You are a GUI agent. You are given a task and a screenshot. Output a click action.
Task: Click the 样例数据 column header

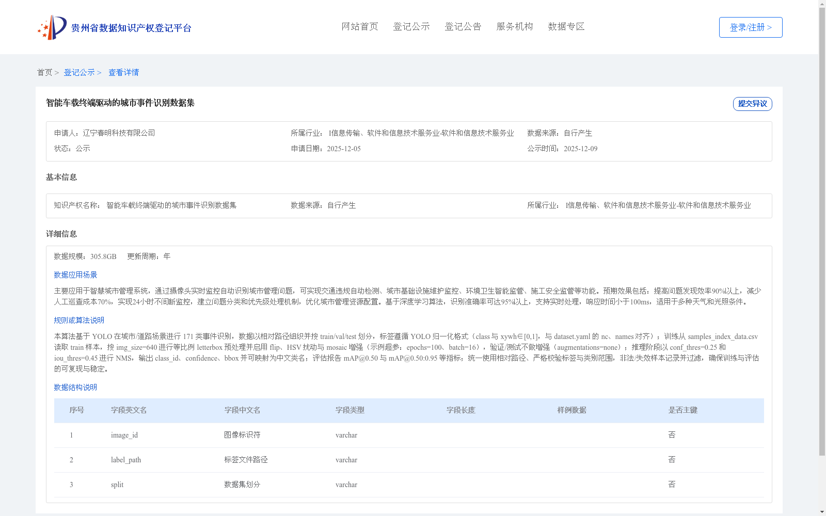click(x=572, y=410)
